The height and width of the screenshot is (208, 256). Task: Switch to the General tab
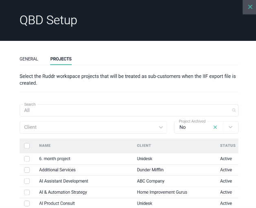(x=29, y=59)
